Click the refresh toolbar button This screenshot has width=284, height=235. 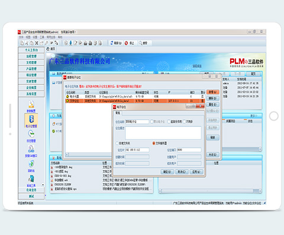tap(116, 43)
